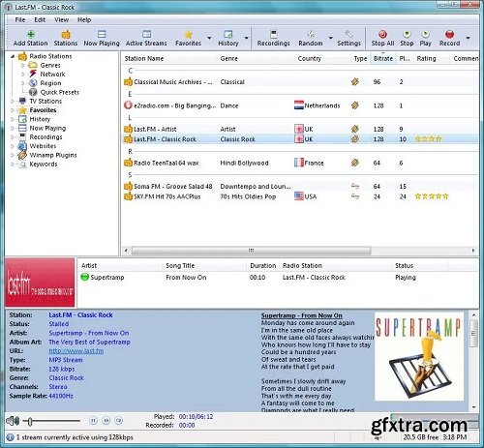The height and width of the screenshot is (448, 484).
Task: Select Quick Presets in the tree
Action: pyautogui.click(x=60, y=92)
